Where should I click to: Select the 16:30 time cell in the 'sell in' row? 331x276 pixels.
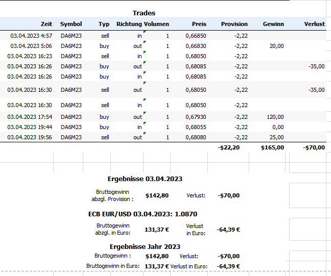point(30,105)
